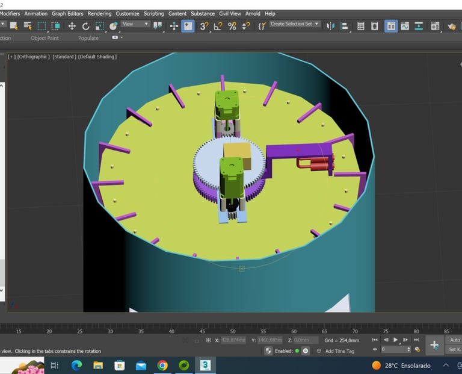Open the Default Shading viewport menu

click(x=98, y=57)
